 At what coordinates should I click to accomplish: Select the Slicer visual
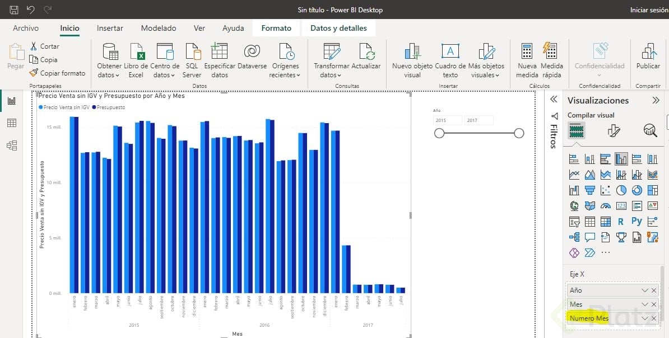pos(574,222)
